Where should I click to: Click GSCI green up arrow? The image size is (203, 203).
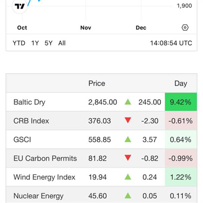point(128,139)
